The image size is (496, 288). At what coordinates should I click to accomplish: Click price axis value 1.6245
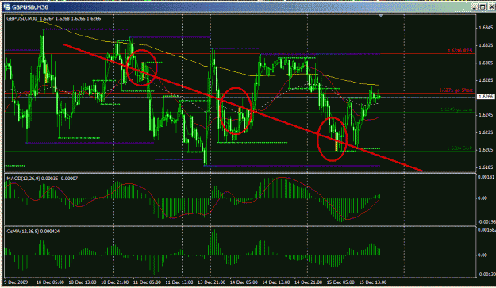click(486, 115)
